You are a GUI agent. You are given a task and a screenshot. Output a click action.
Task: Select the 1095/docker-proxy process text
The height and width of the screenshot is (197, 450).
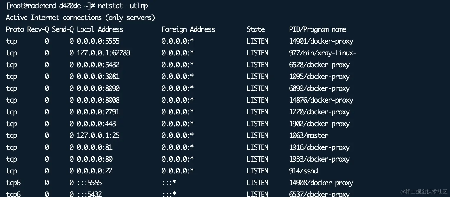[319, 76]
